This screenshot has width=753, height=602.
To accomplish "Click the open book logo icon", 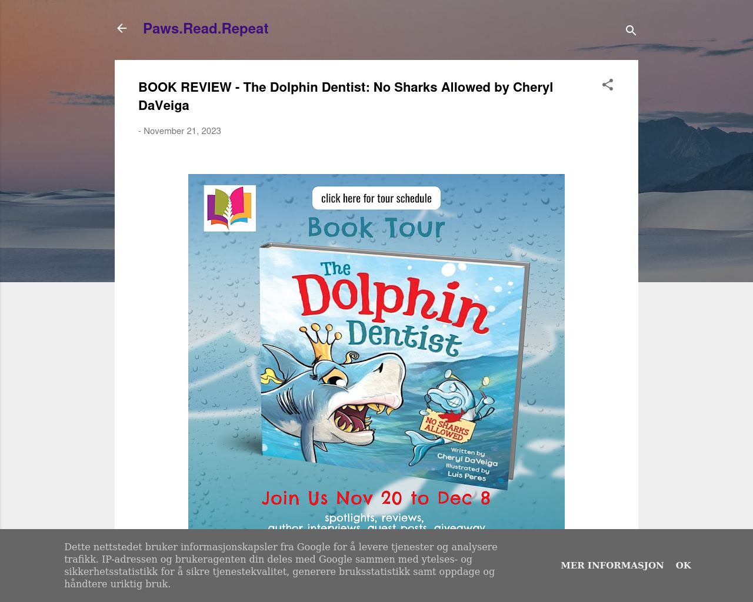I will point(230,208).
